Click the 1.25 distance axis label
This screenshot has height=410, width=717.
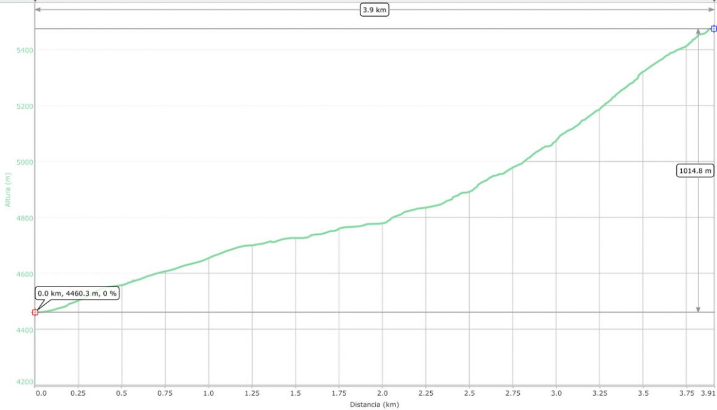pyautogui.click(x=252, y=393)
